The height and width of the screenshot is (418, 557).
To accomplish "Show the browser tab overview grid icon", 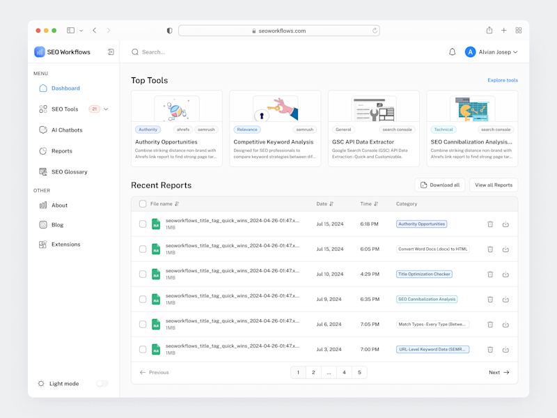I will tap(518, 30).
